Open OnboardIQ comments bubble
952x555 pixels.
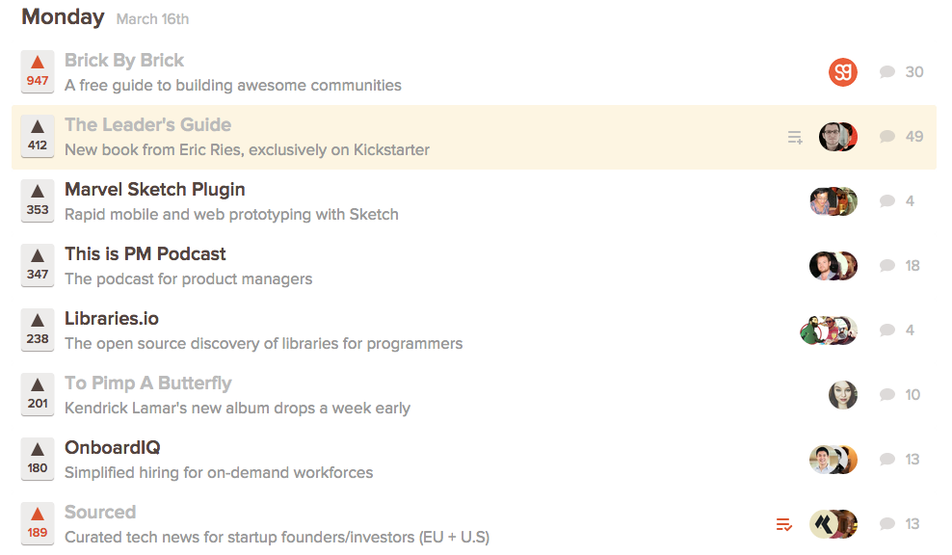887,460
